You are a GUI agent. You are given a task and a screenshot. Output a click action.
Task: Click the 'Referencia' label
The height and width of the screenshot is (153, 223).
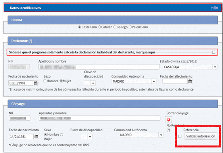pyautogui.click(x=191, y=130)
